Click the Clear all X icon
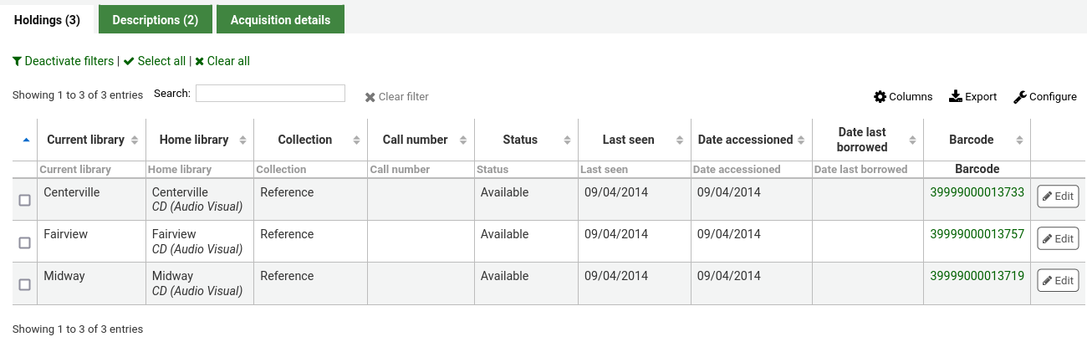The image size is (1087, 347). coord(200,62)
